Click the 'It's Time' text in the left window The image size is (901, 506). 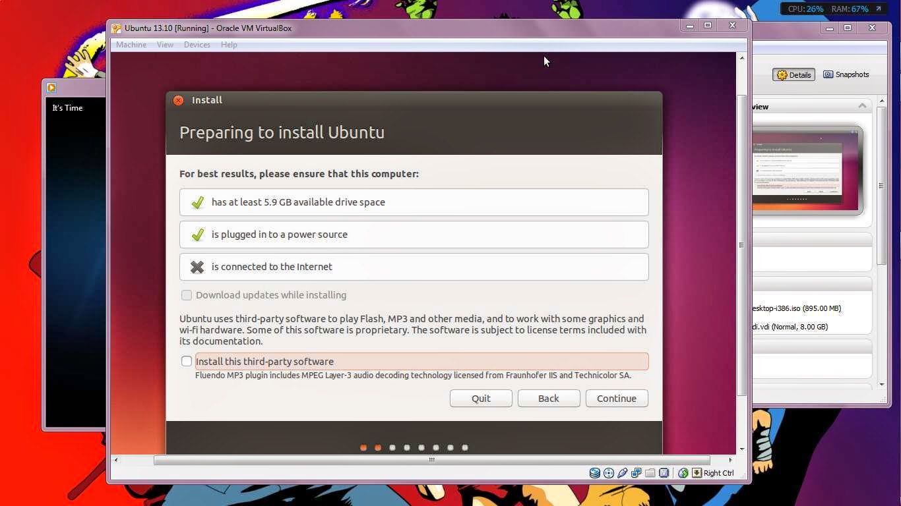[67, 108]
